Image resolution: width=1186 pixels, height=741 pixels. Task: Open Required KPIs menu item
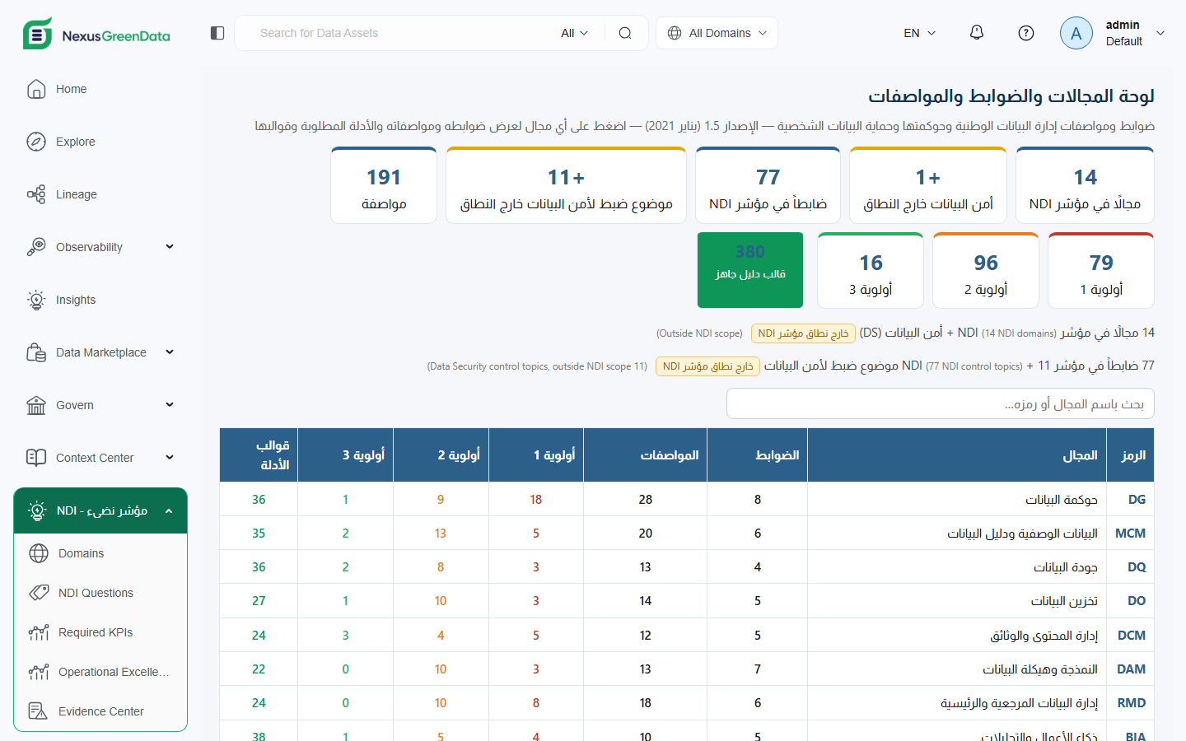point(100,632)
